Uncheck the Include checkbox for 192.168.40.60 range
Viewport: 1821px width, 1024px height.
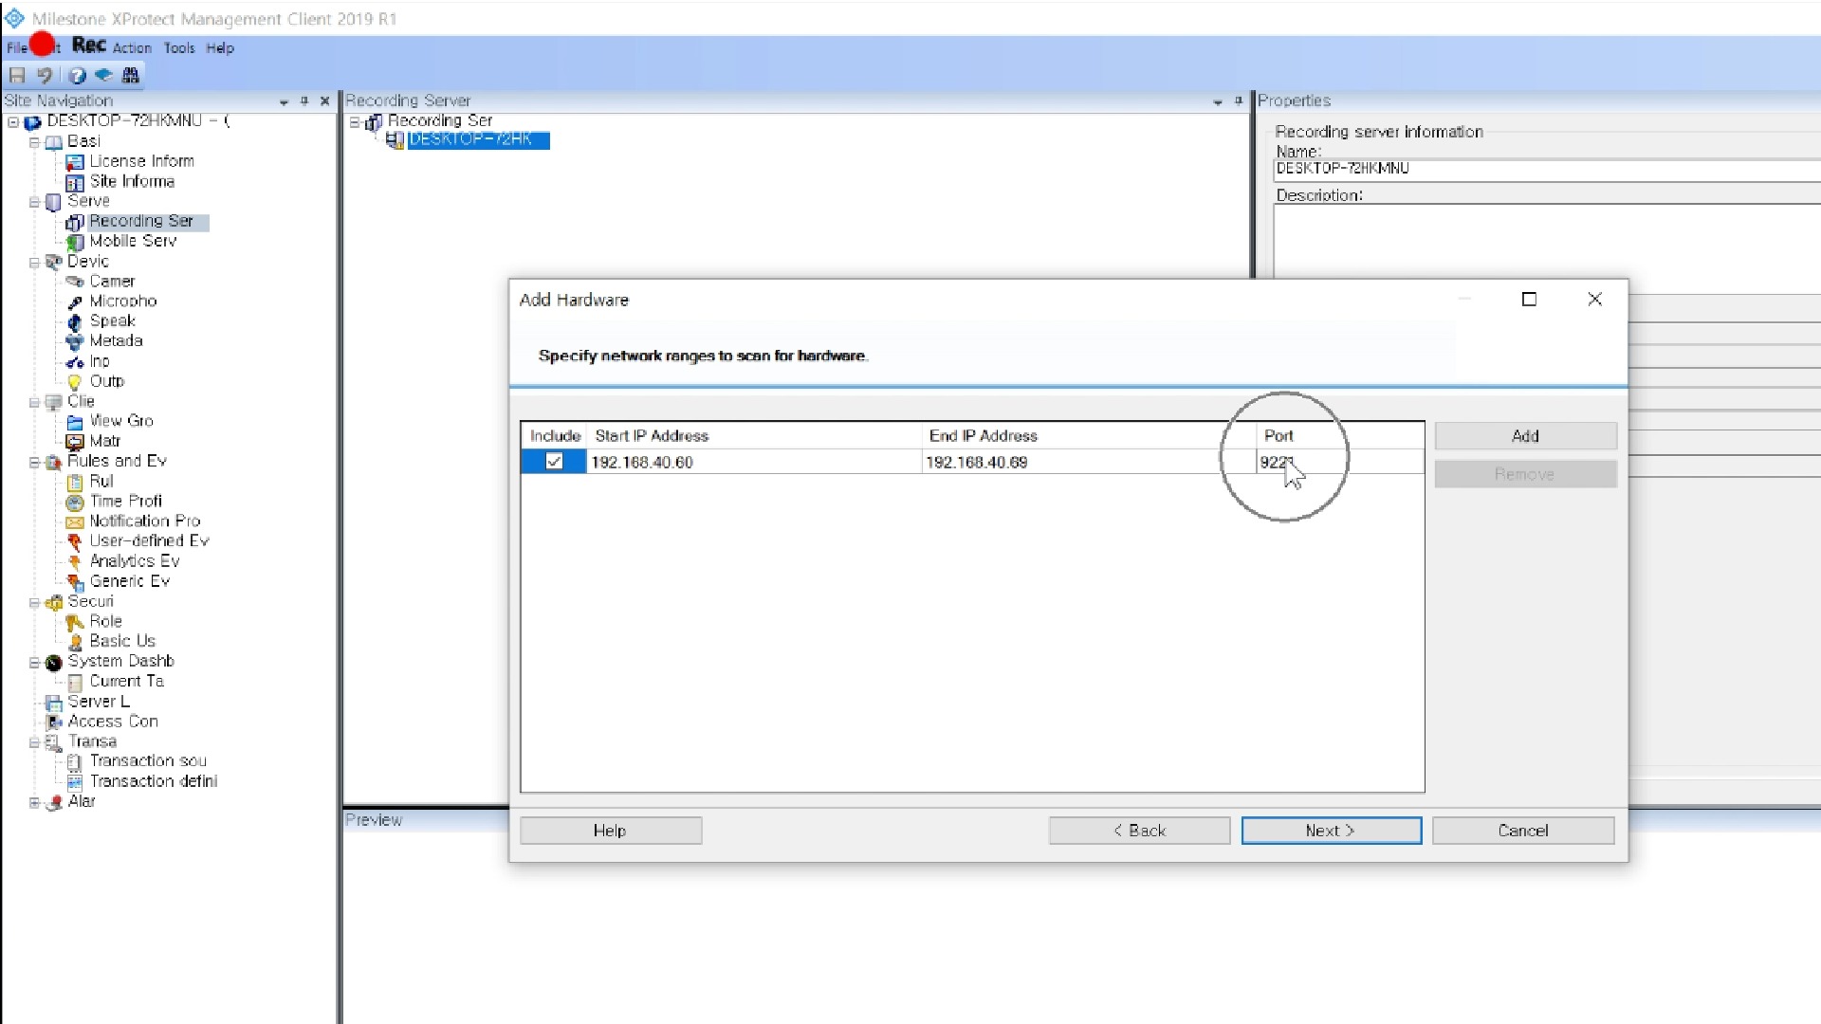coord(554,462)
